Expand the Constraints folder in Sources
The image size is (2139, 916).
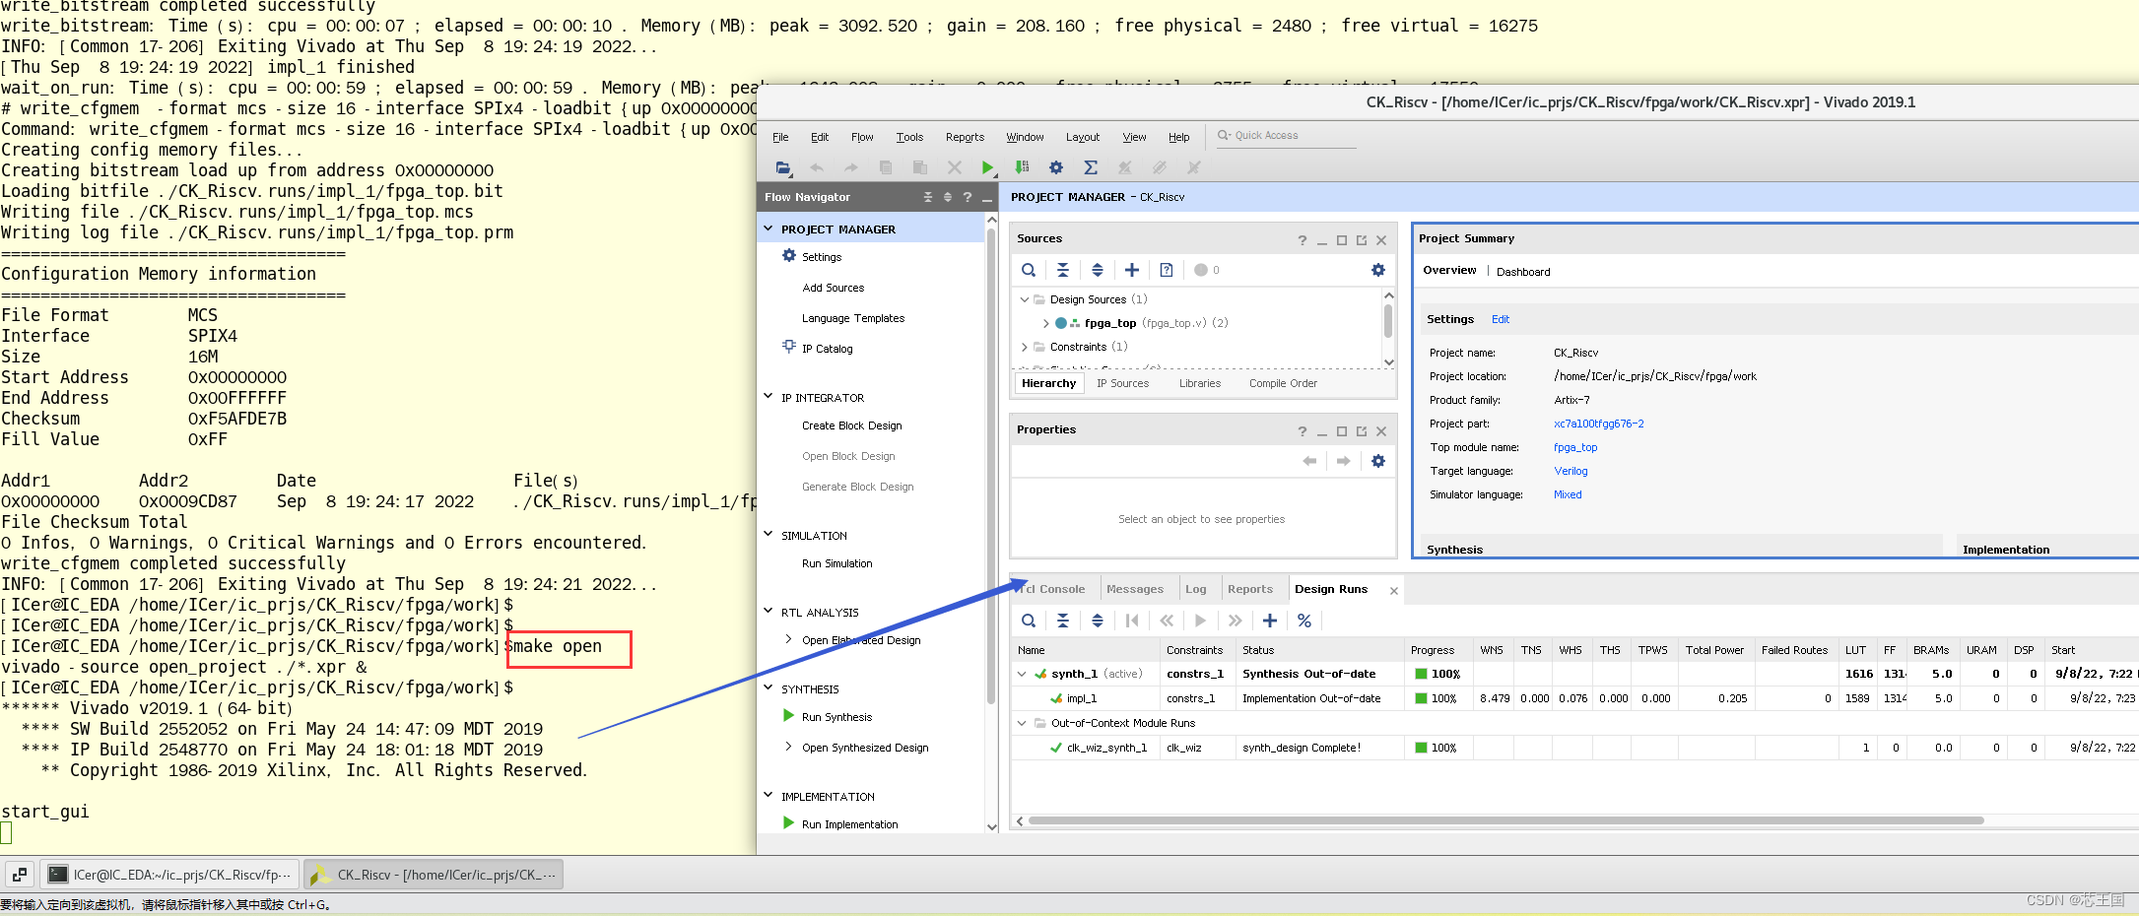(x=1025, y=347)
